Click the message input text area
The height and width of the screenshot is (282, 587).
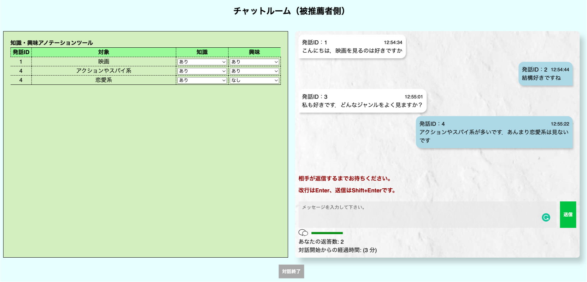(421, 214)
